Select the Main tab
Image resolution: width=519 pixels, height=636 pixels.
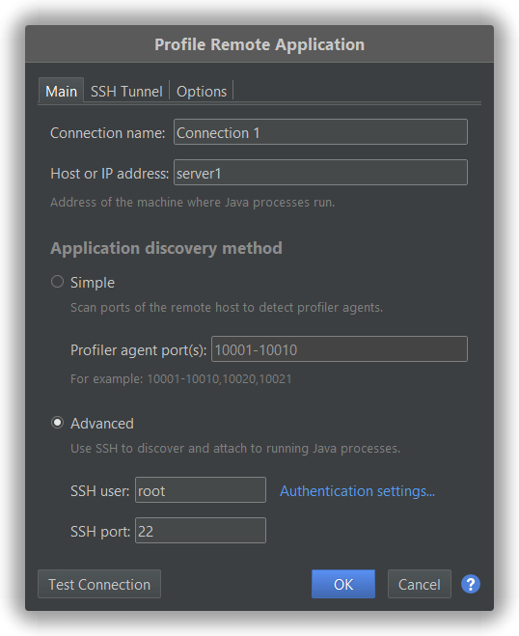pos(61,91)
